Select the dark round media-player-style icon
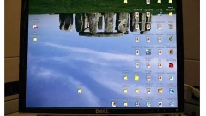 [x=137, y=104]
